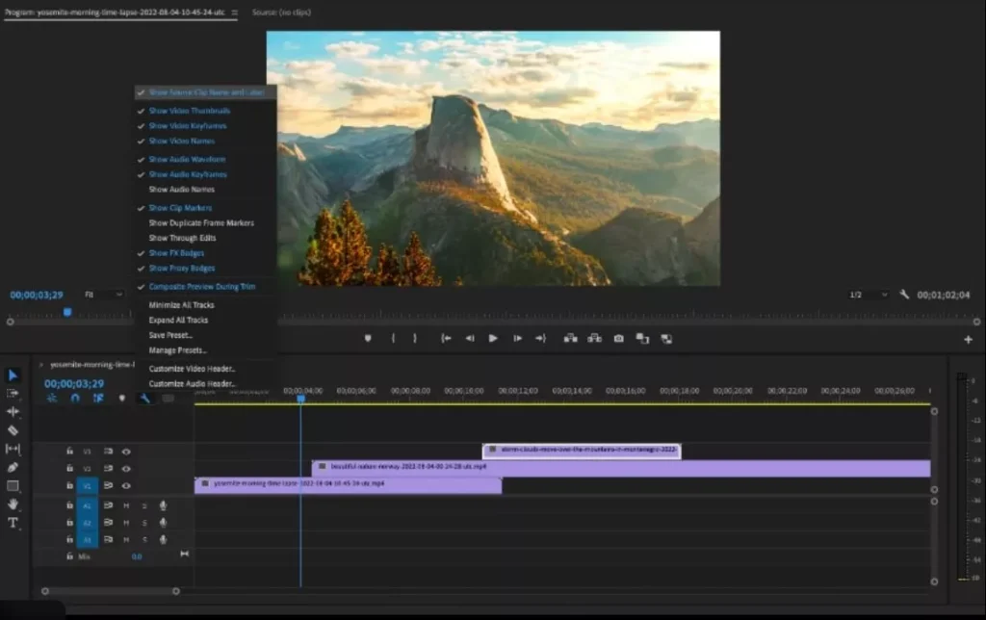
Task: Open Timeline Display Settings wrench icon
Action: click(x=146, y=398)
